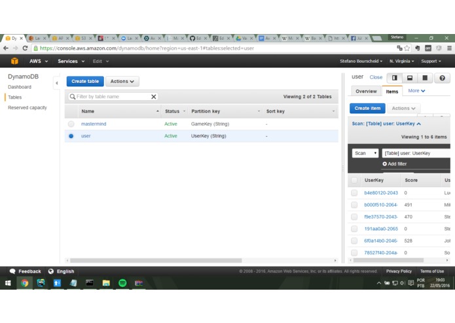Switch to full-screen panel layout

coord(425,78)
